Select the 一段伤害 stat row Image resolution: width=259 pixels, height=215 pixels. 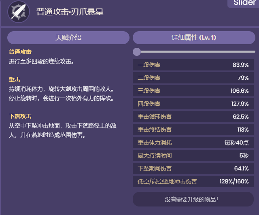click(x=193, y=65)
